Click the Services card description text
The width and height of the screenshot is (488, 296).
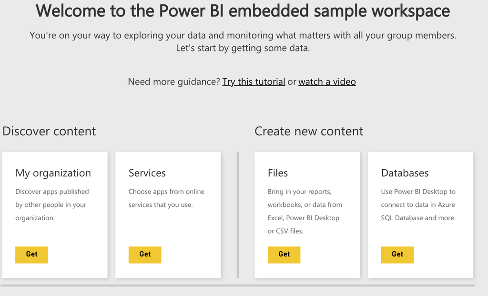coord(166,198)
